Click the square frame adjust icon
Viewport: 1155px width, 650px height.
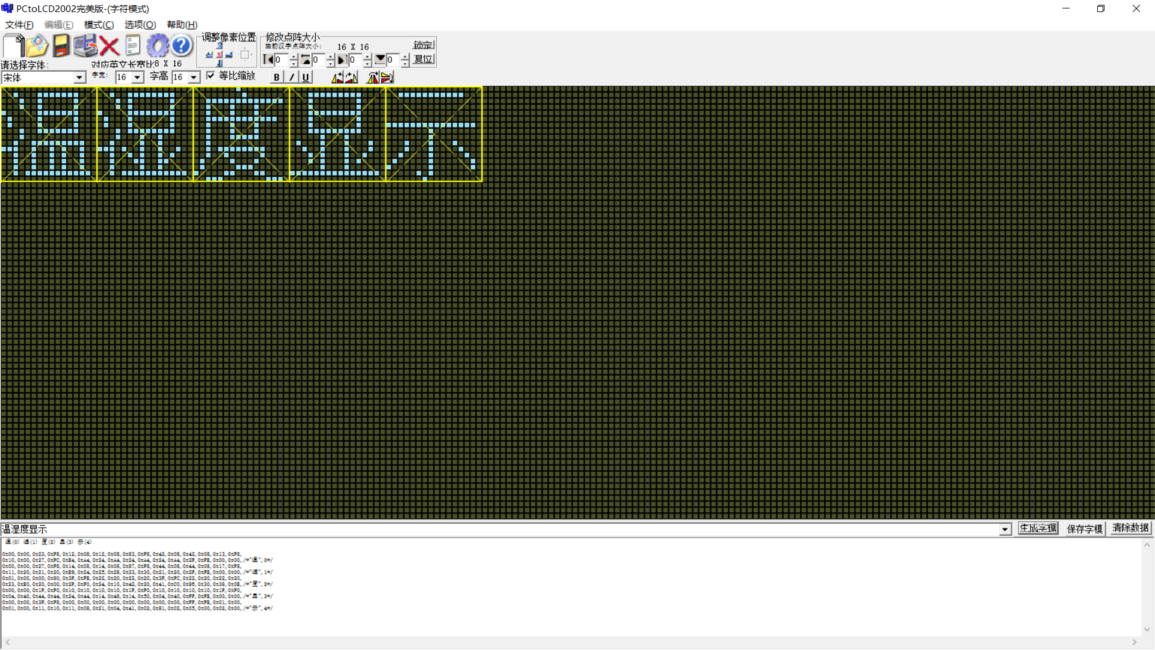click(x=245, y=55)
